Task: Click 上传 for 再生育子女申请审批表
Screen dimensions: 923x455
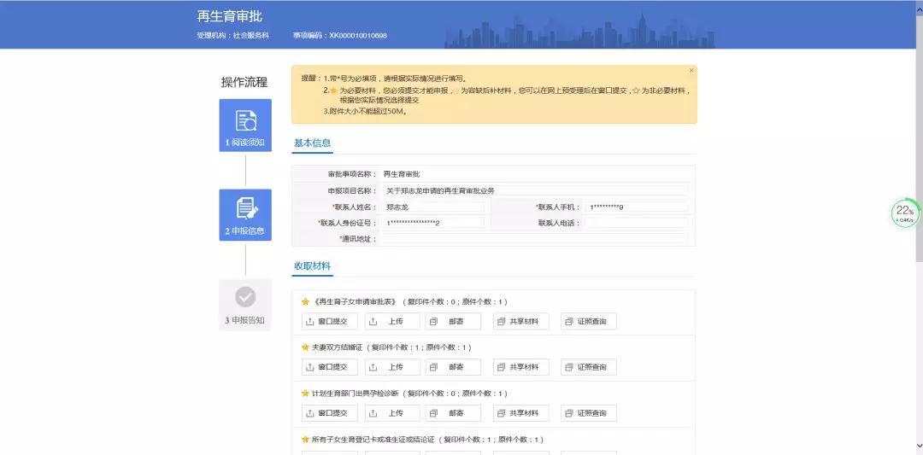Action: pyautogui.click(x=392, y=321)
